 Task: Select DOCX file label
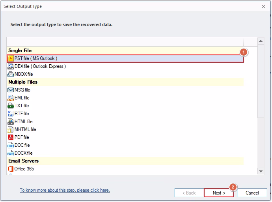point(24,153)
